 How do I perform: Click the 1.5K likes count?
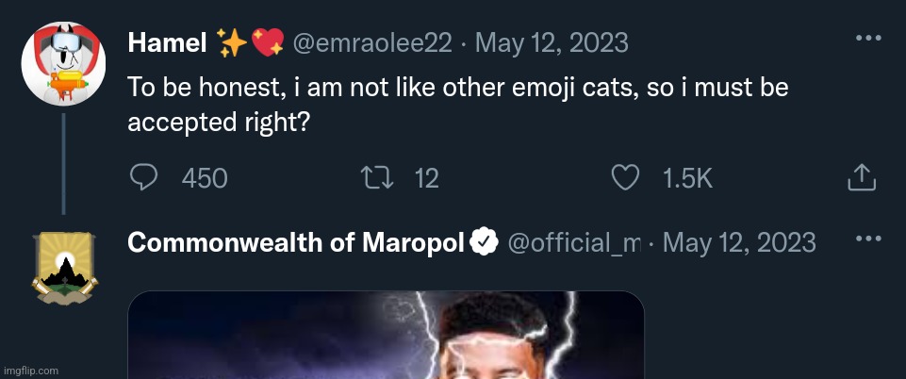click(687, 178)
